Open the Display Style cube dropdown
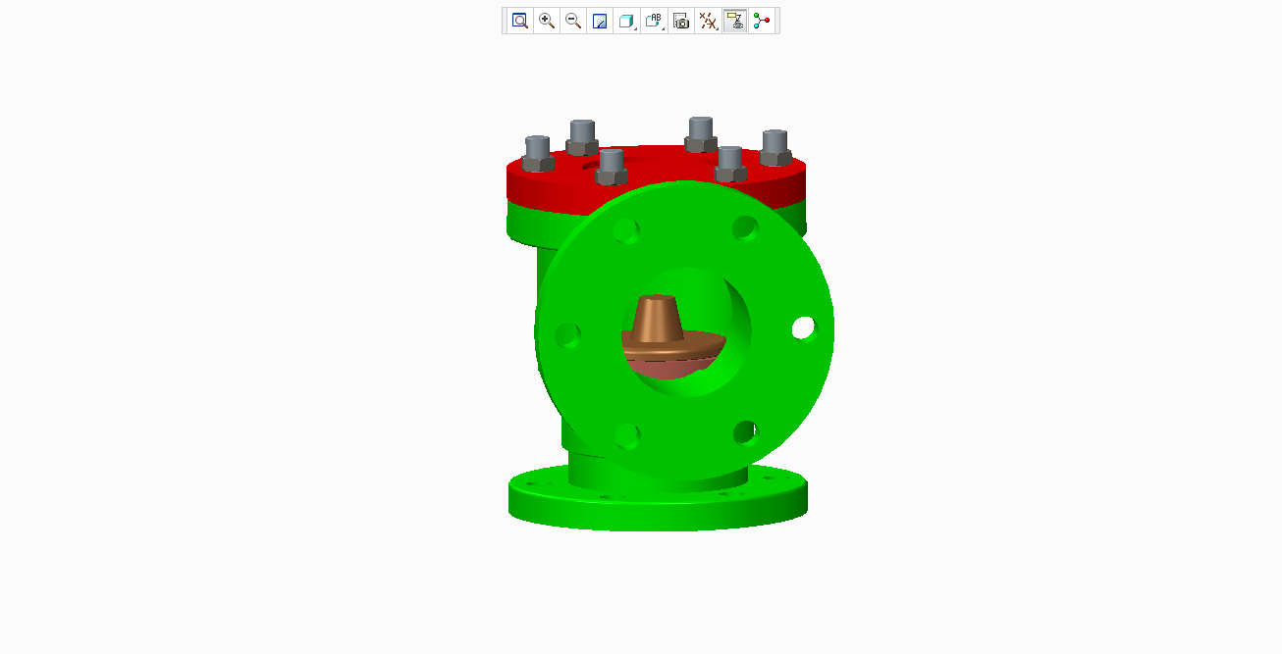Screen dimensions: 1282x654 click(x=627, y=21)
